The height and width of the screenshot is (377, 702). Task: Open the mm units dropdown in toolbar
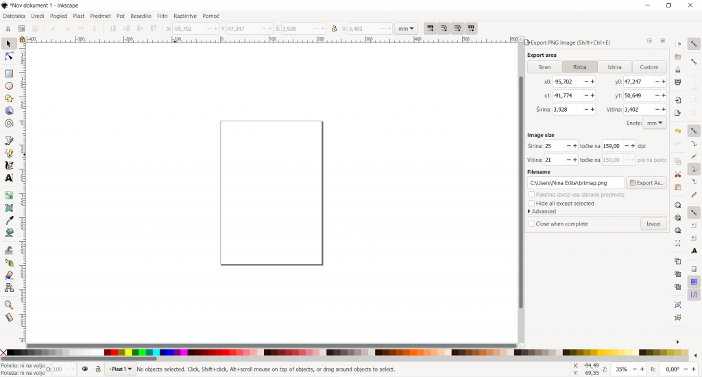click(x=406, y=29)
